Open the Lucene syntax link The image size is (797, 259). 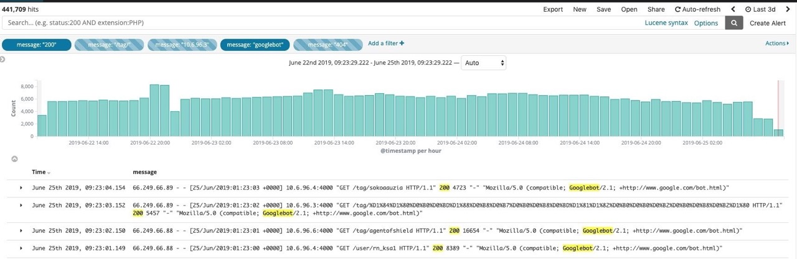tap(666, 23)
